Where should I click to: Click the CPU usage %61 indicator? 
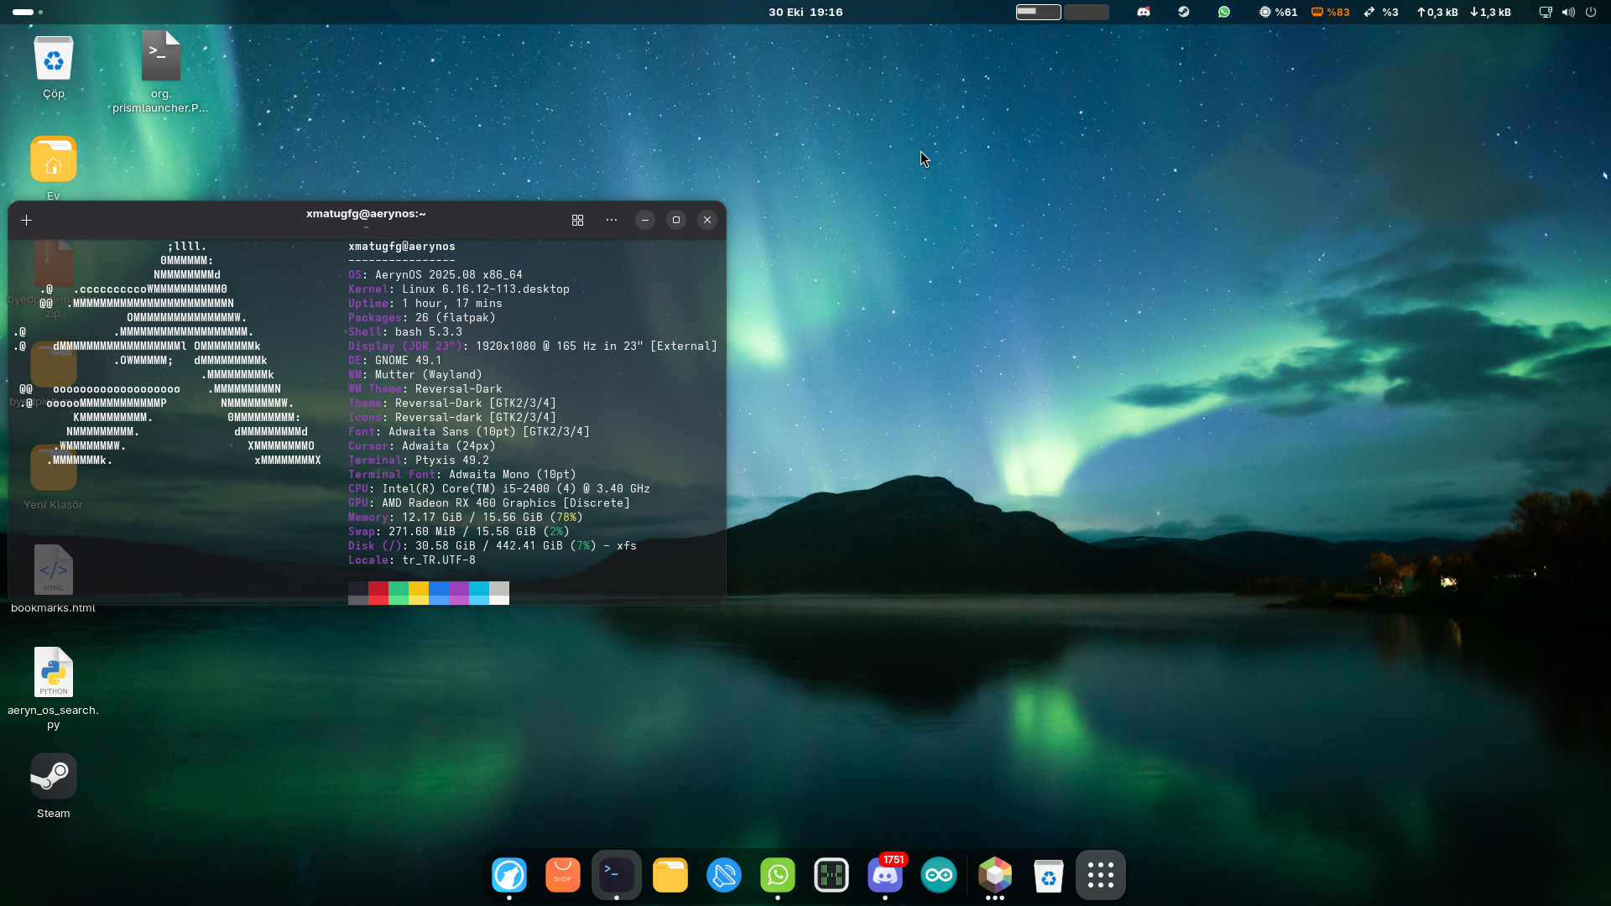click(x=1278, y=12)
